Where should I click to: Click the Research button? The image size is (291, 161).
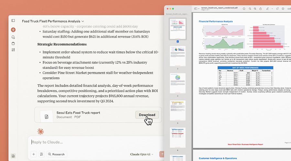(x=56, y=154)
